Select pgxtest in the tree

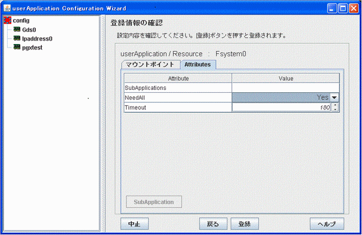[32, 48]
